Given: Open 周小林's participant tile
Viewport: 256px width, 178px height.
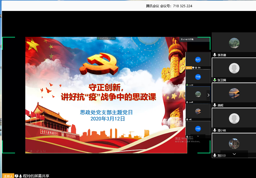Looking at the screenshot, I should [x=234, y=118].
